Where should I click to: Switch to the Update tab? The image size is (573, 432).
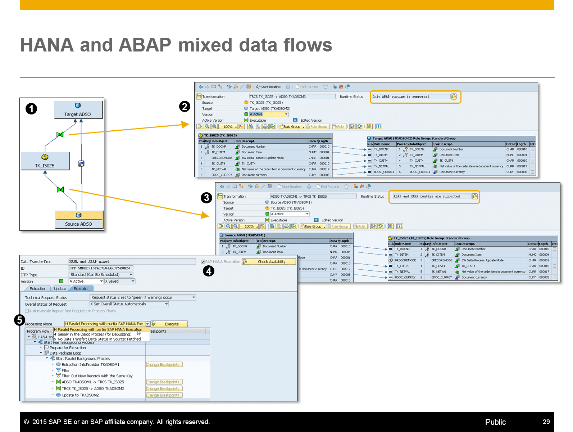(60, 289)
